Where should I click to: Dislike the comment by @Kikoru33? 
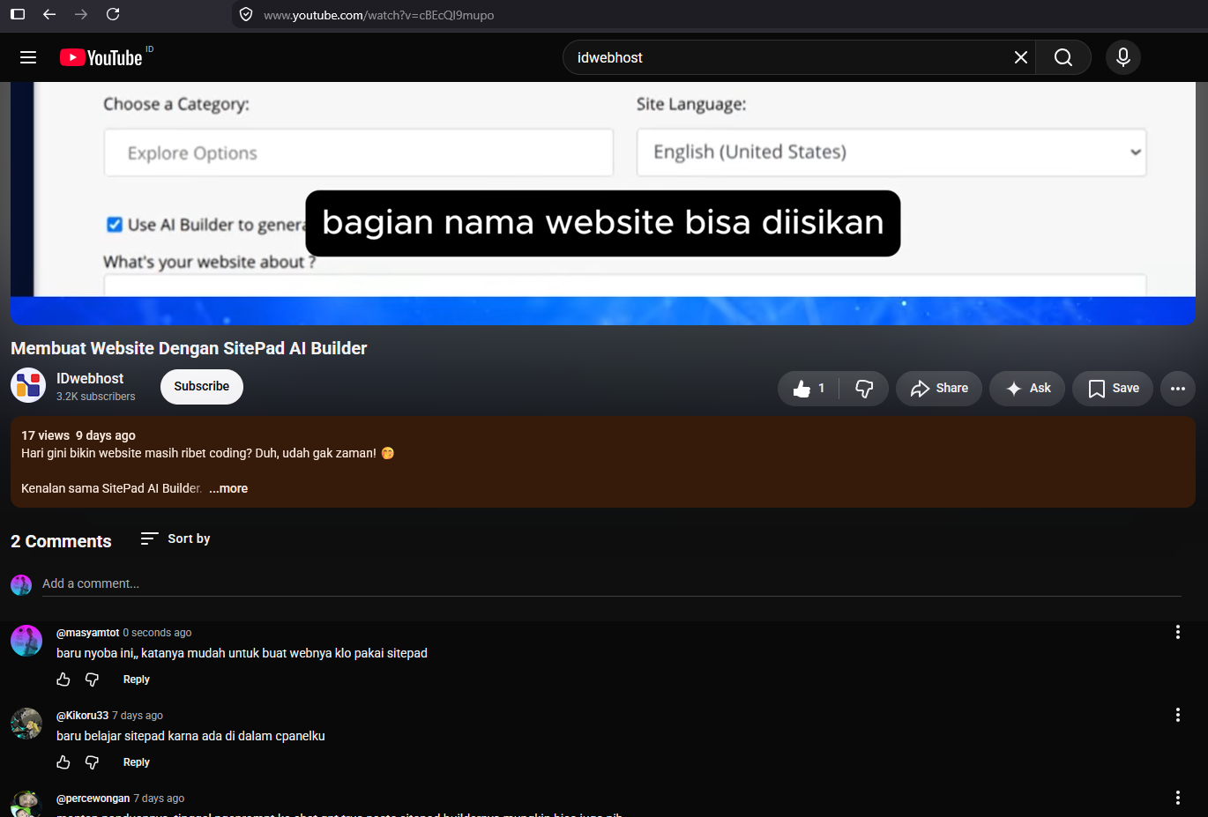click(x=92, y=762)
